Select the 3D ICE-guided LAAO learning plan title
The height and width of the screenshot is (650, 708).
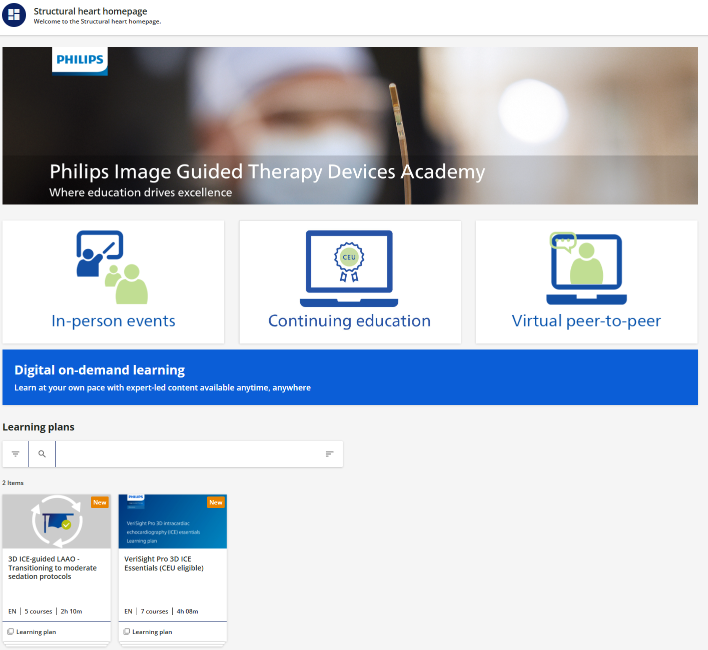point(52,567)
